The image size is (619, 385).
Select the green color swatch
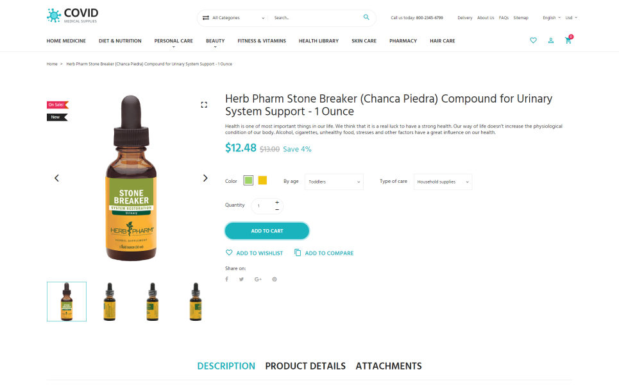(x=248, y=180)
